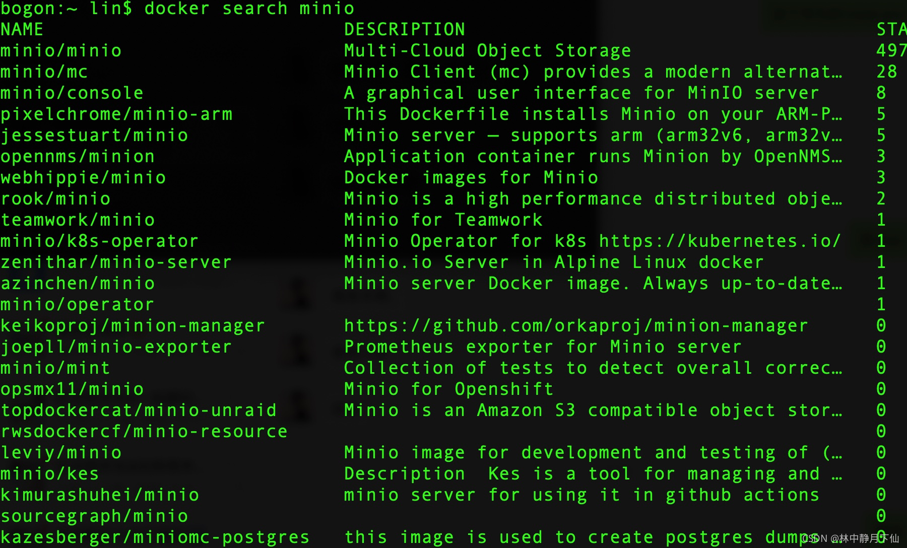Click the docker search minio command text
Image resolution: width=907 pixels, height=548 pixels.
(x=249, y=9)
